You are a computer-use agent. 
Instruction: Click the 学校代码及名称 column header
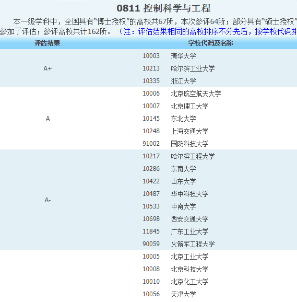coord(210,43)
